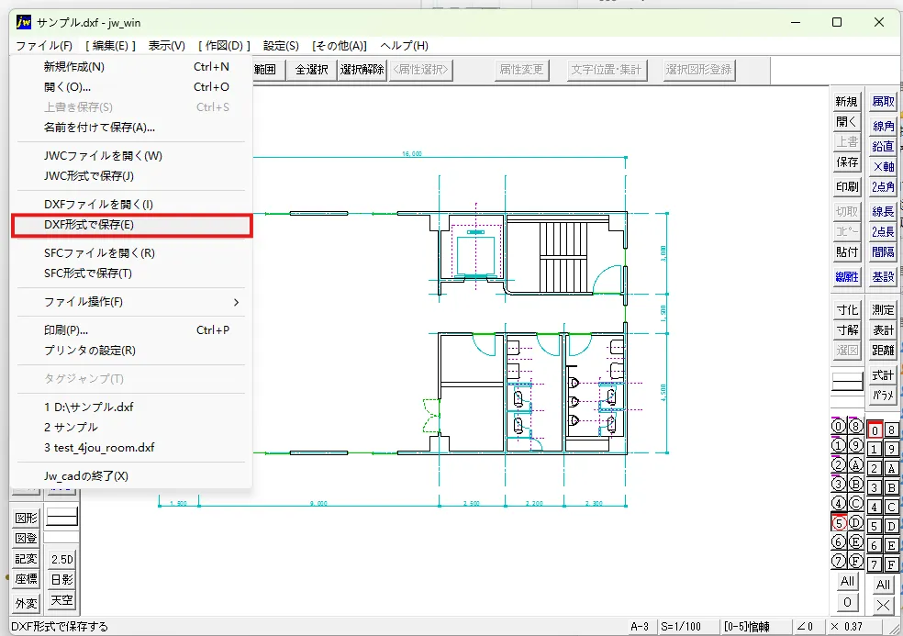Viewport: 903px width, 636px height.
Task: Click the 間隔 spacing button
Action: coord(883,251)
